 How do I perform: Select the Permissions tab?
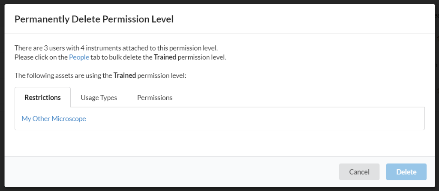point(155,98)
